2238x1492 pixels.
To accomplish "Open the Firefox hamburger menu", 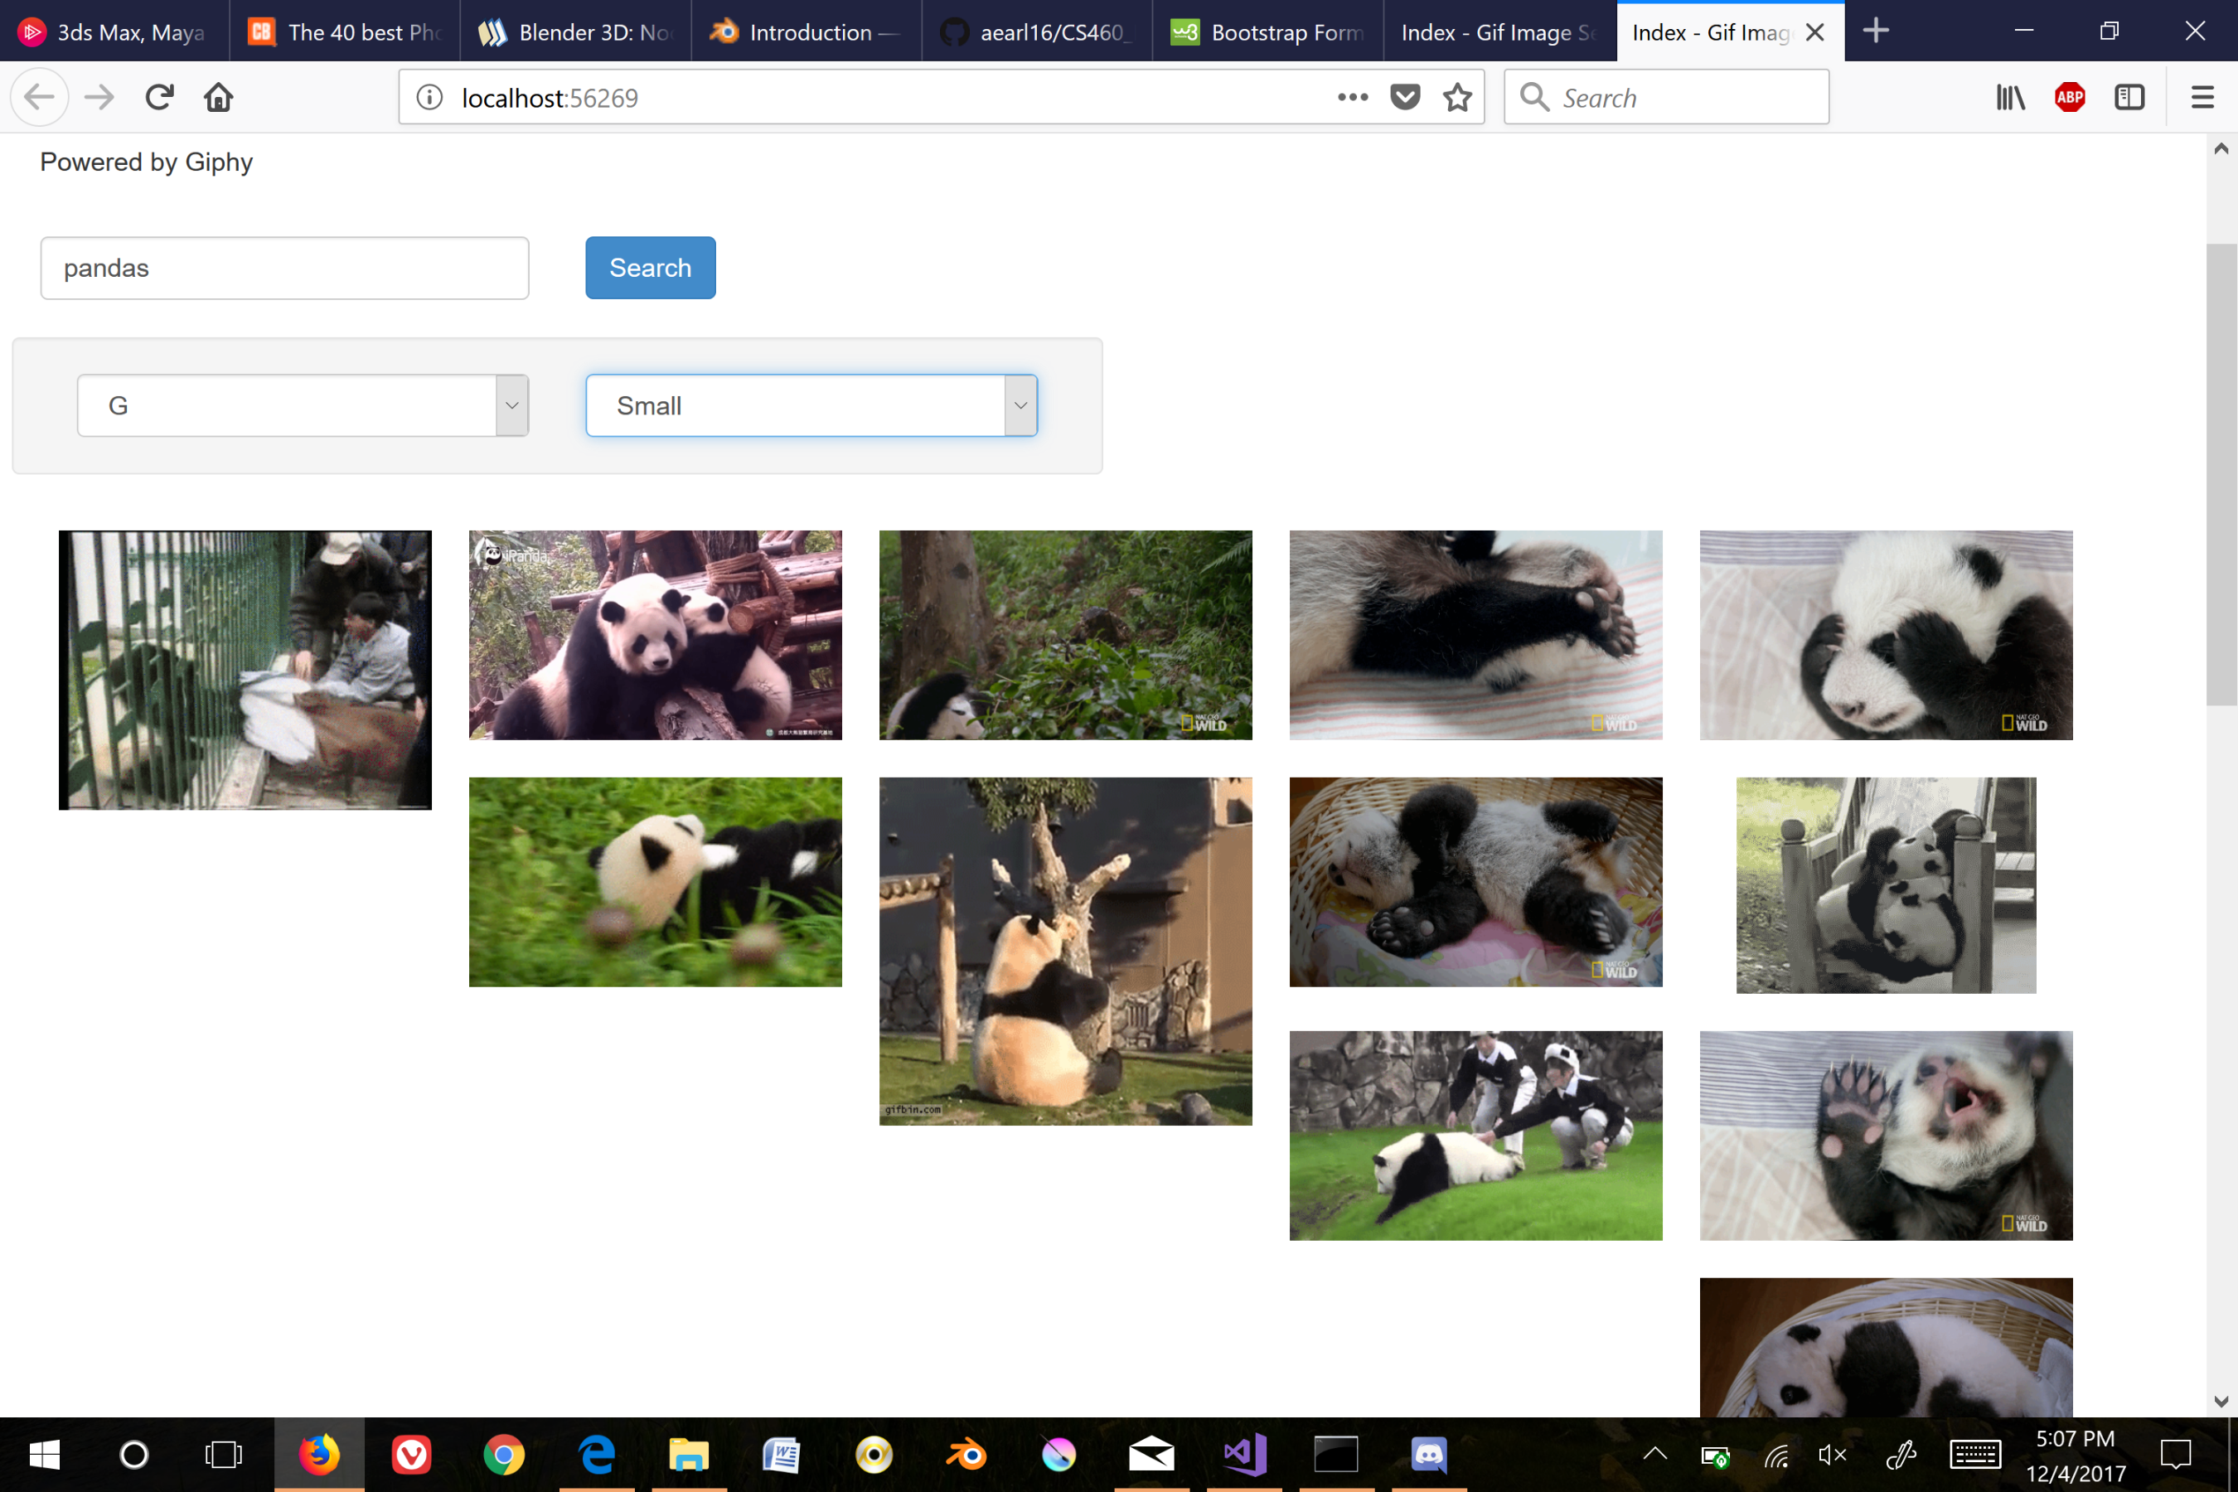I will coord(2202,97).
